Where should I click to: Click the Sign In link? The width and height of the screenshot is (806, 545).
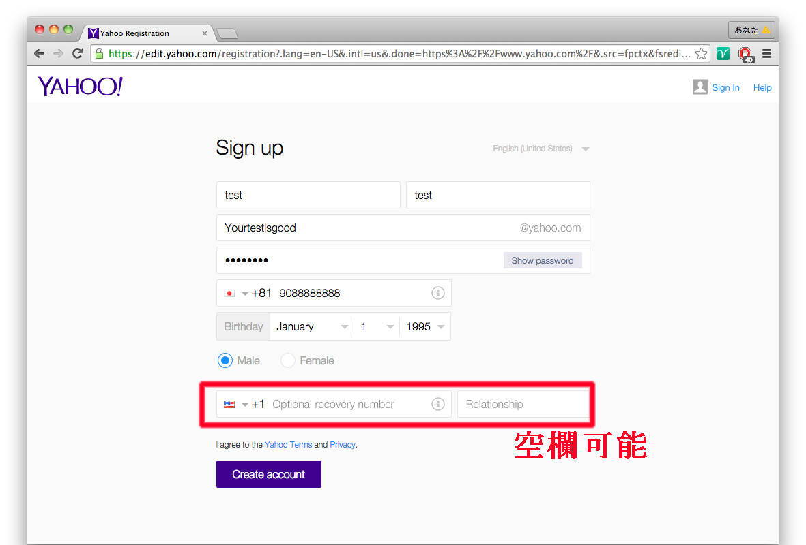click(x=726, y=88)
